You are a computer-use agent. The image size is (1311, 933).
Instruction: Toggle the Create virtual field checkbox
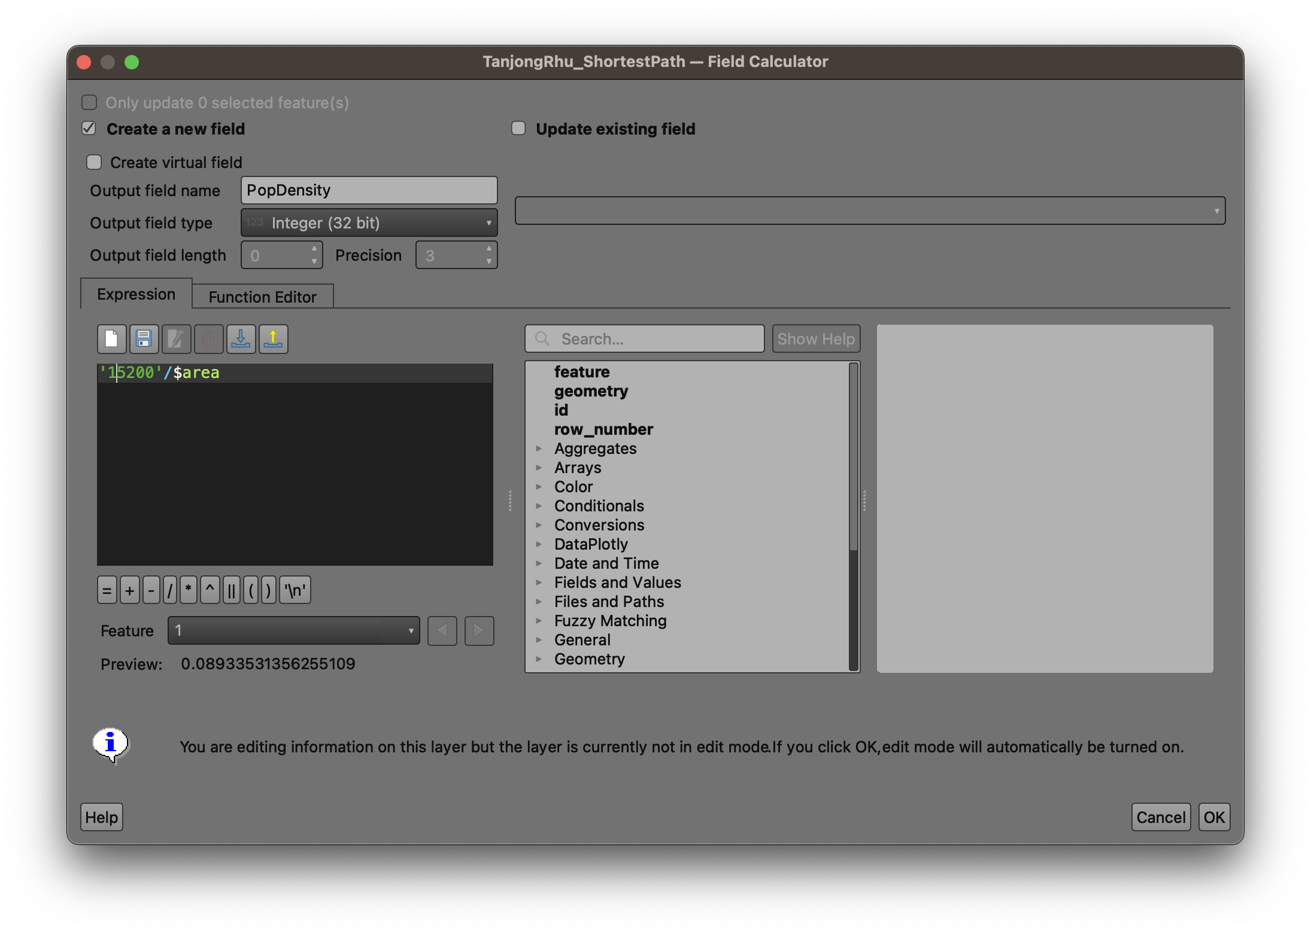tap(94, 162)
